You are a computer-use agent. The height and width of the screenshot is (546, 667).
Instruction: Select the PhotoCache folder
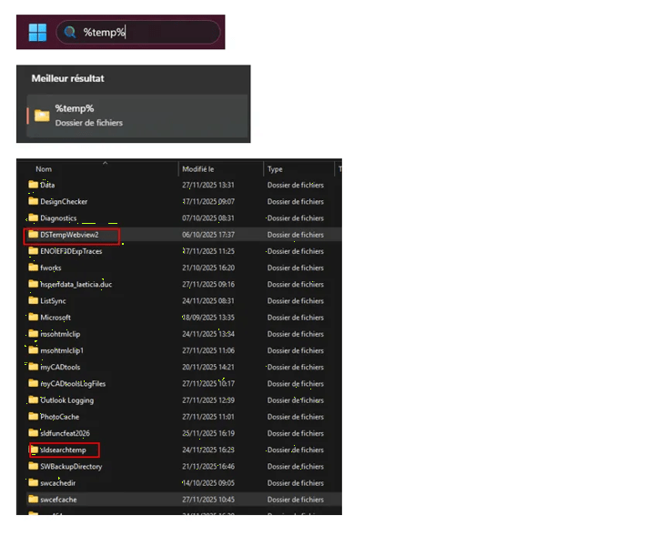59,417
